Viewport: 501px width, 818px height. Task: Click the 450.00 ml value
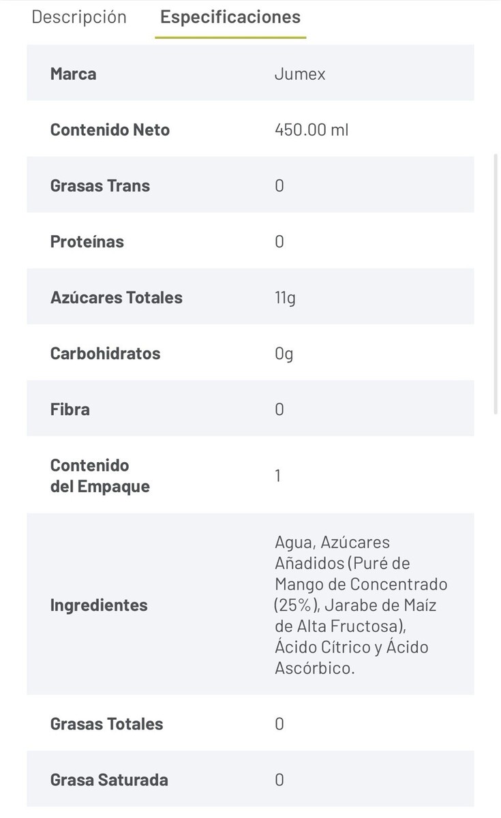[312, 130]
